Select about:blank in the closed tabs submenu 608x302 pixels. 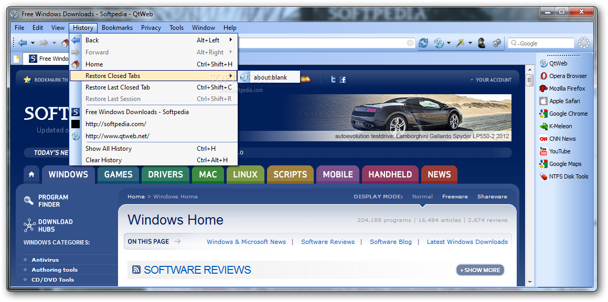(269, 77)
